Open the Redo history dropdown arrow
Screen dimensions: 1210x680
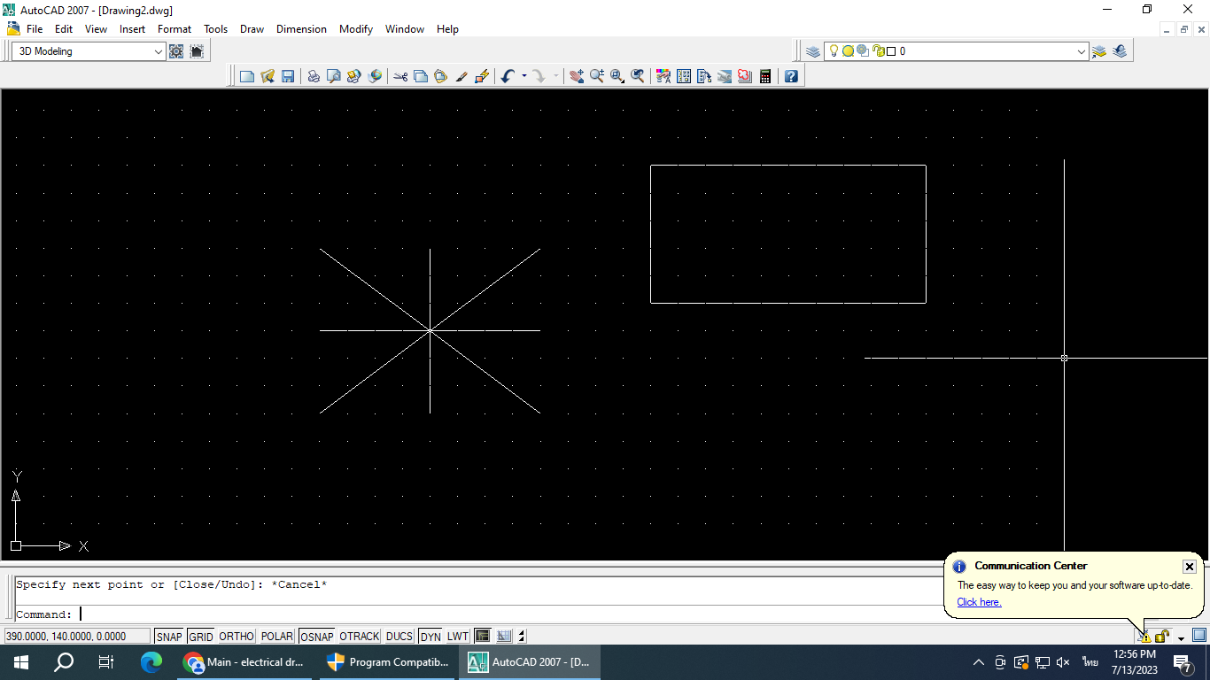click(x=555, y=77)
